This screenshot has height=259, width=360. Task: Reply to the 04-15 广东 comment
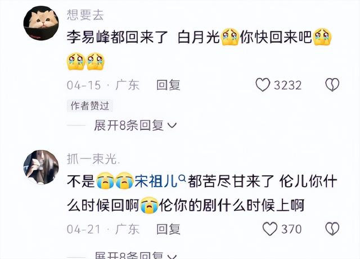point(168,85)
